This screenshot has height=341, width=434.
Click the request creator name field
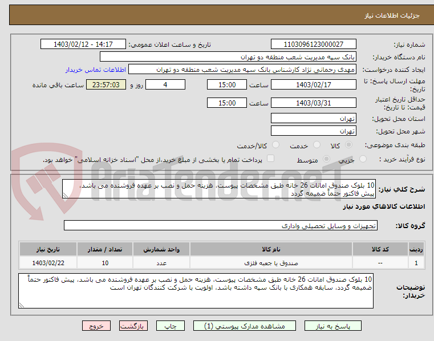(x=242, y=70)
